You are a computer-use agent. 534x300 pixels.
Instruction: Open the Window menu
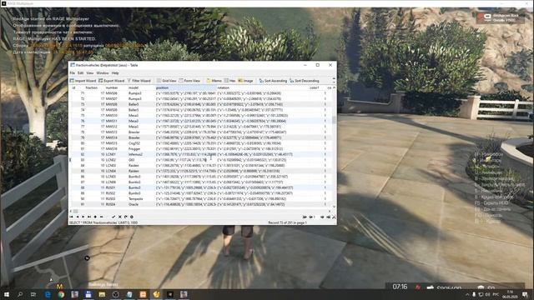tap(102, 72)
